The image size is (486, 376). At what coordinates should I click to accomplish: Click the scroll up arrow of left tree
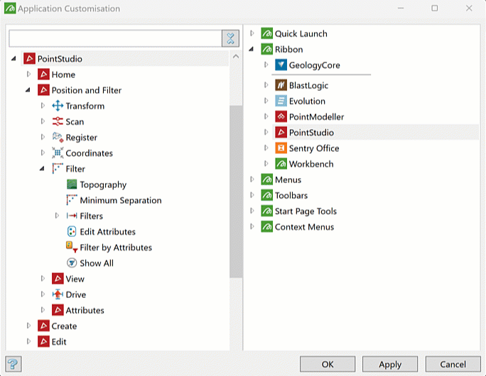(x=236, y=56)
